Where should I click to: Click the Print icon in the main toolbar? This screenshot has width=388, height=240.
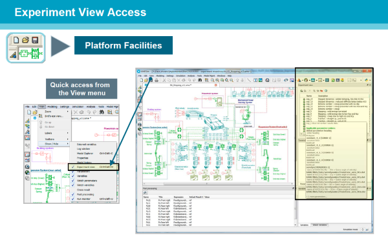tap(156, 80)
